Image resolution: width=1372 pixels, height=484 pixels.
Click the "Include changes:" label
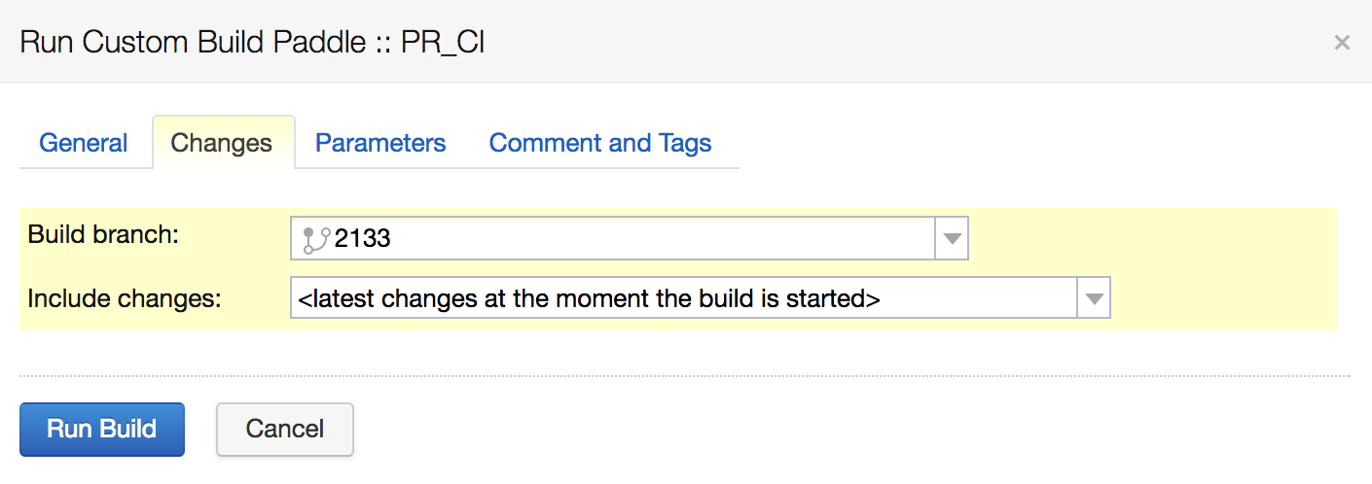click(125, 297)
